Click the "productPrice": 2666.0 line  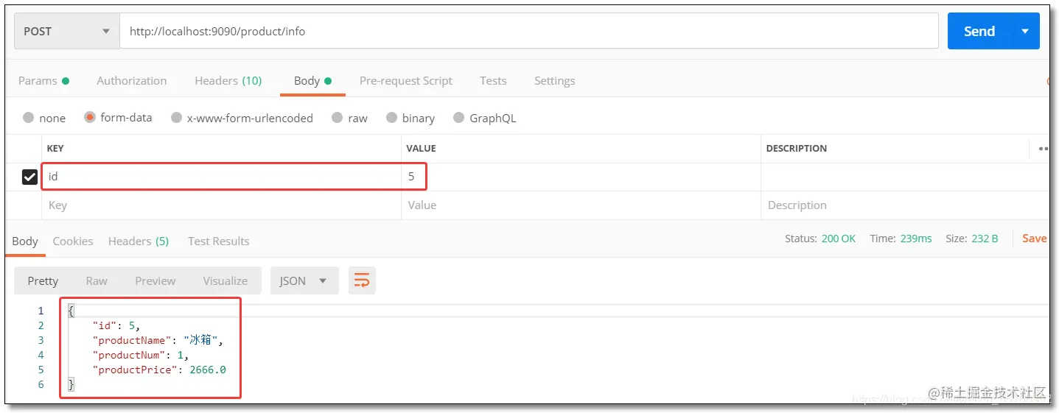click(159, 370)
